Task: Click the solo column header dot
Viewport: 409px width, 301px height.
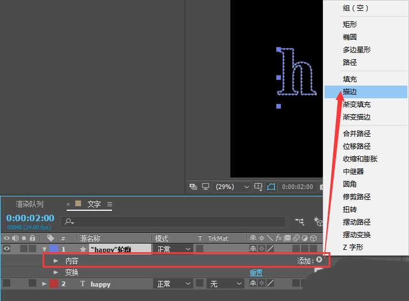Action: coord(24,238)
